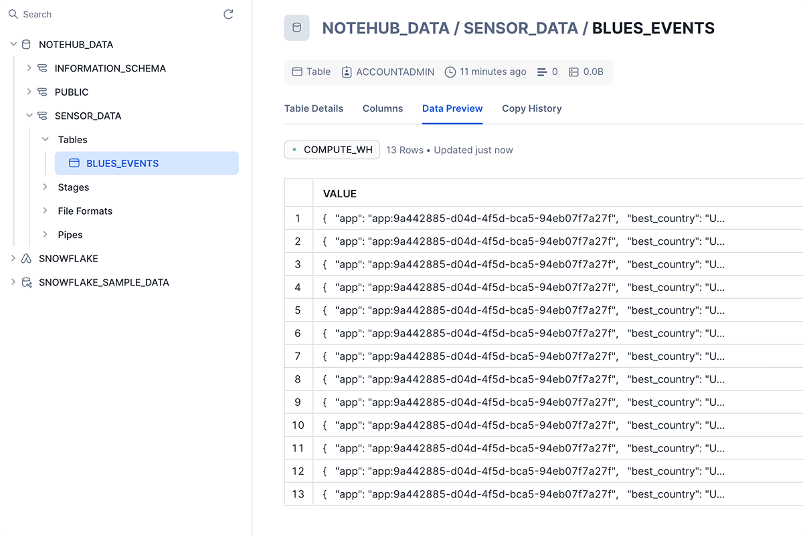Click the database icon beside the page title
The image size is (803, 535).
pyautogui.click(x=297, y=27)
